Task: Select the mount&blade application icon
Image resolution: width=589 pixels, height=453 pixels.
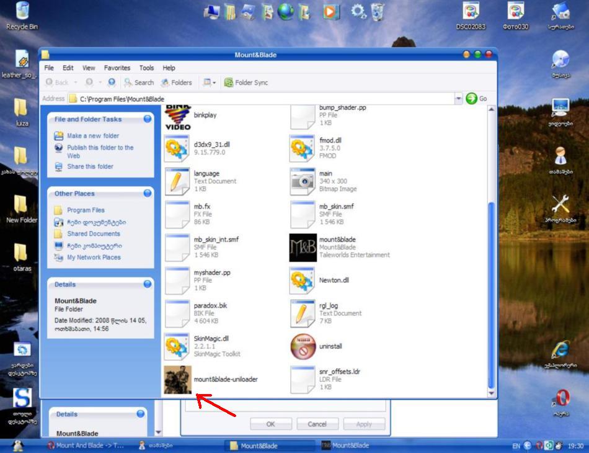Action: 303,248
